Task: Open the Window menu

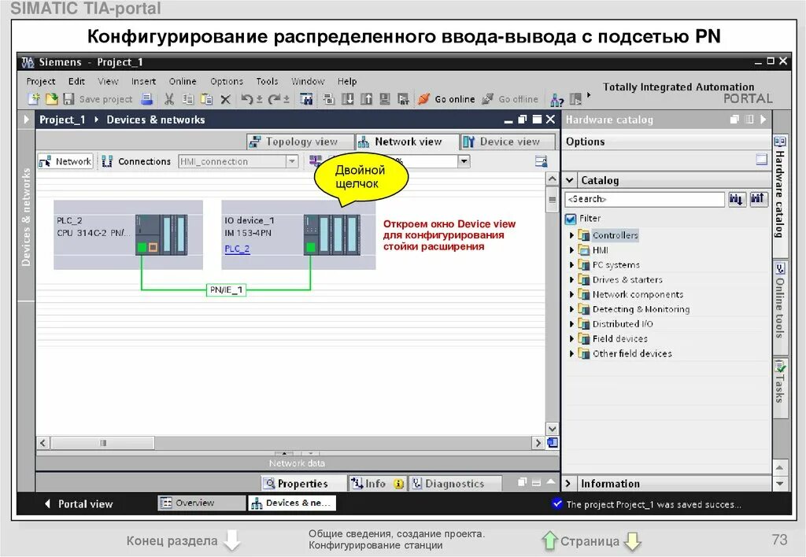Action: pyautogui.click(x=308, y=81)
